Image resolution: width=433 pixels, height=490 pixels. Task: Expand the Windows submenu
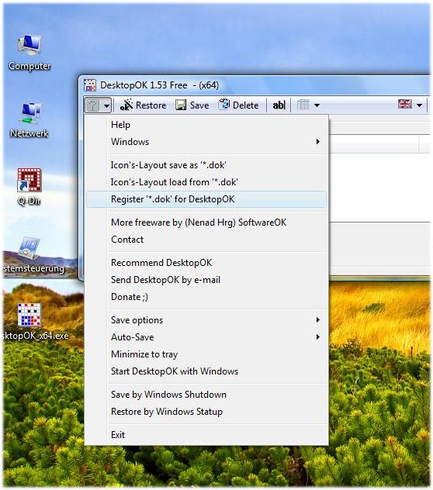(206, 142)
